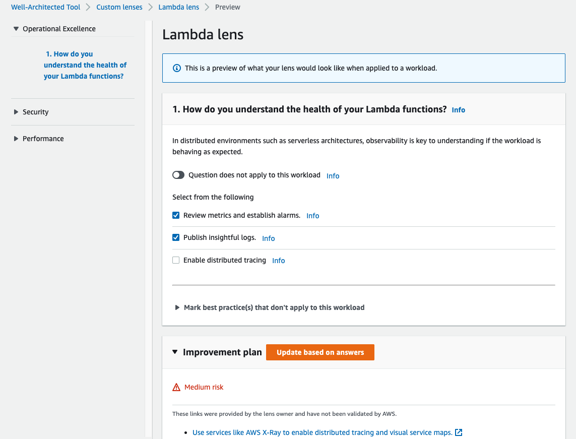Open Info next to the question 1 heading

(458, 109)
